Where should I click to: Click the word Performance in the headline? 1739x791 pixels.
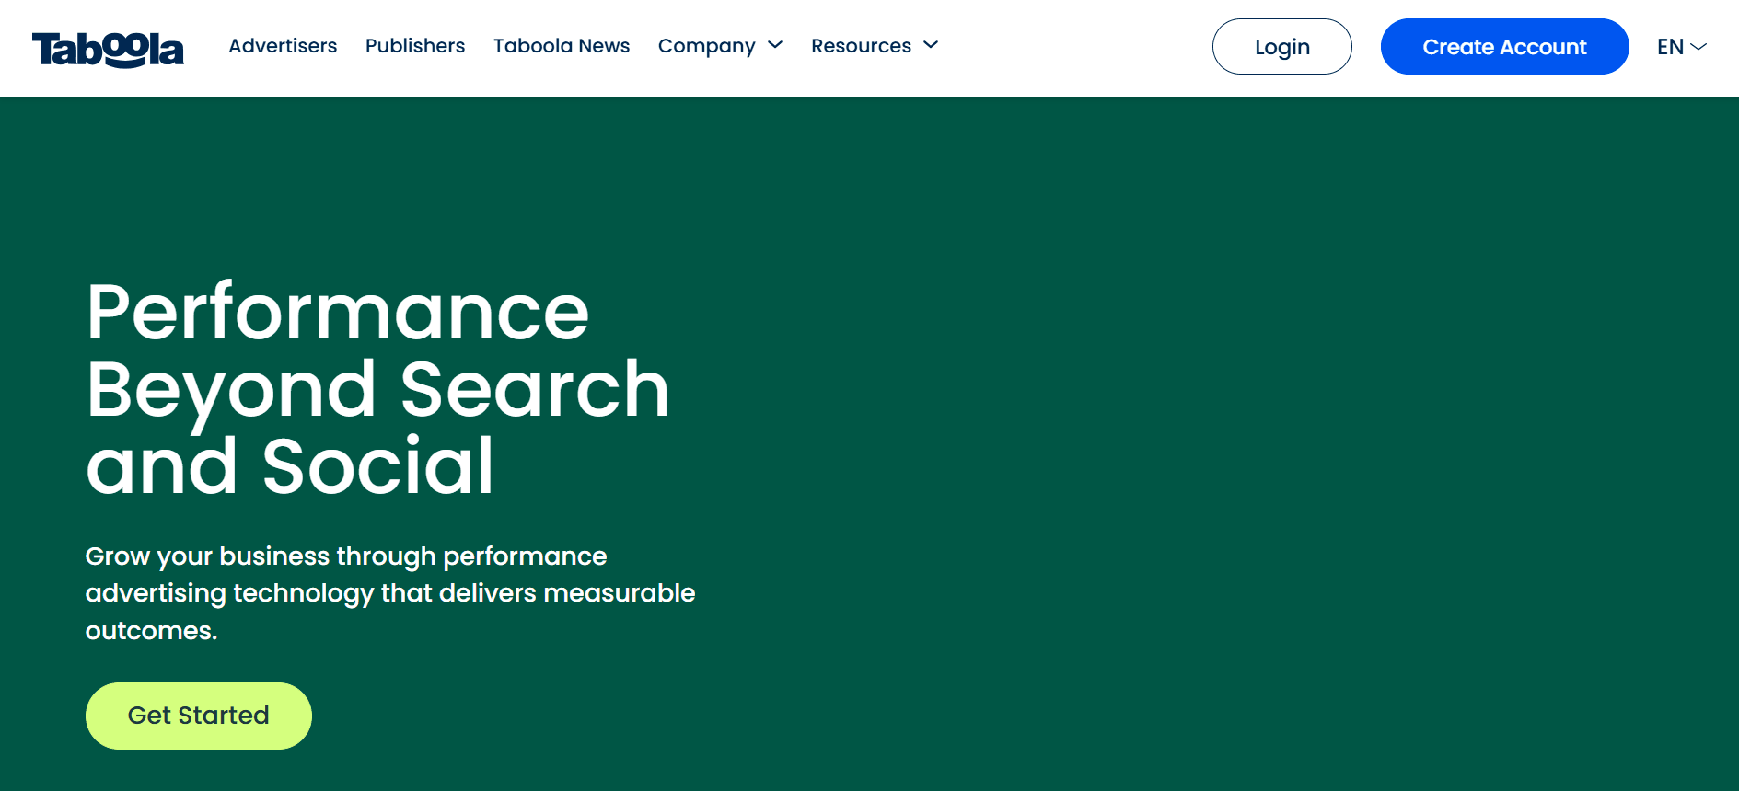pyautogui.click(x=337, y=313)
